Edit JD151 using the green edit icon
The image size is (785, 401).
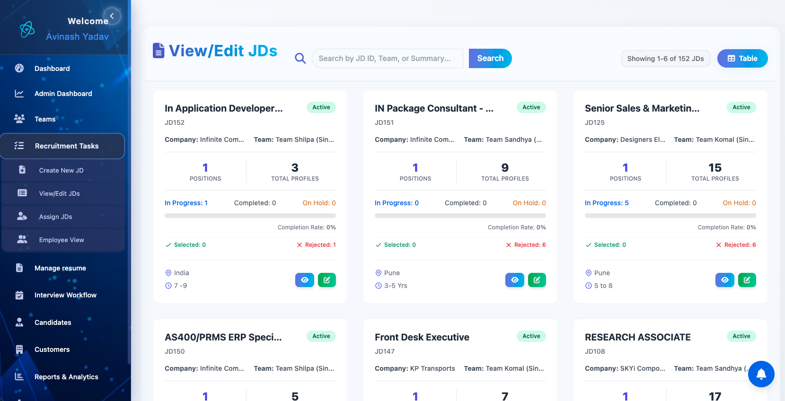(537, 280)
